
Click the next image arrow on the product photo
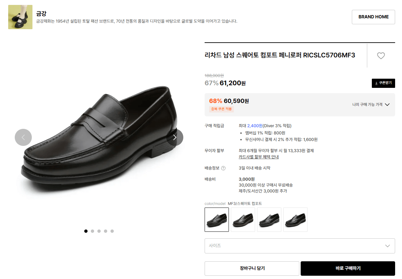point(175,137)
